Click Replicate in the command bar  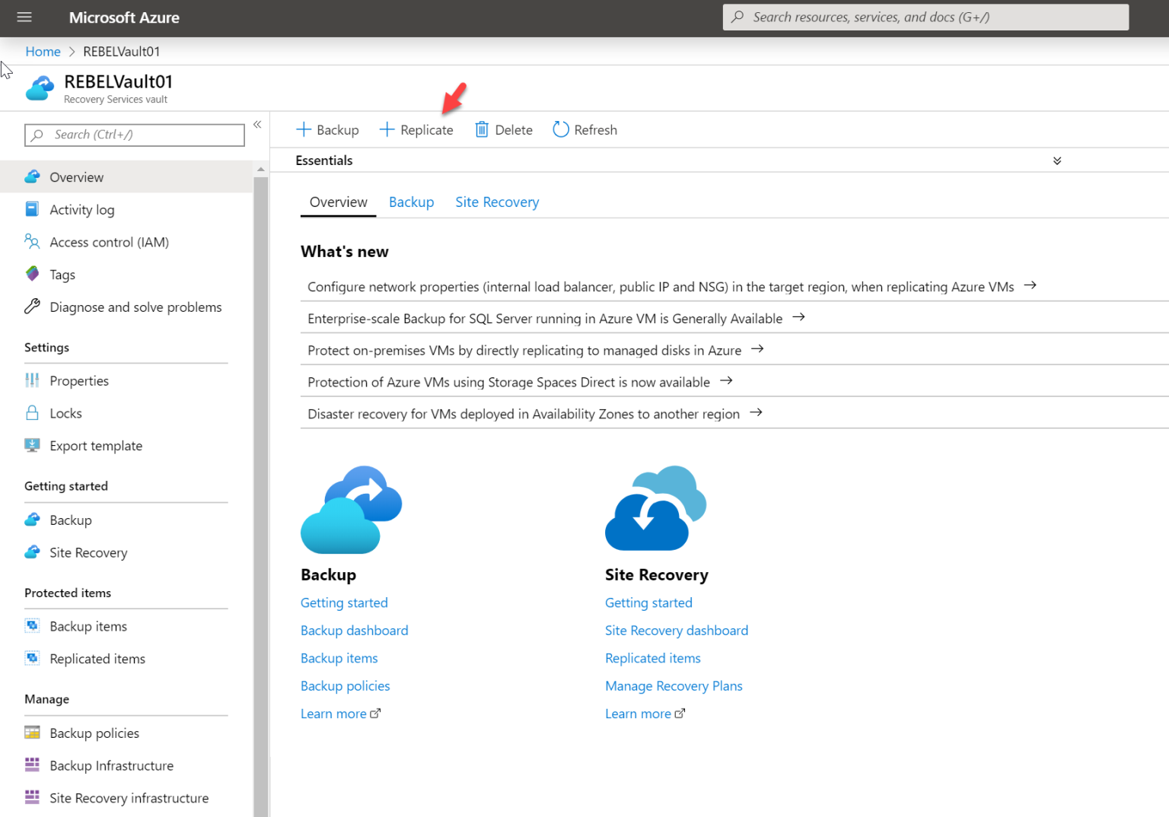point(416,129)
